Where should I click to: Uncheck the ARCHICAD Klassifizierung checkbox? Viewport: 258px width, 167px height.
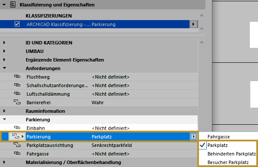tap(17, 24)
